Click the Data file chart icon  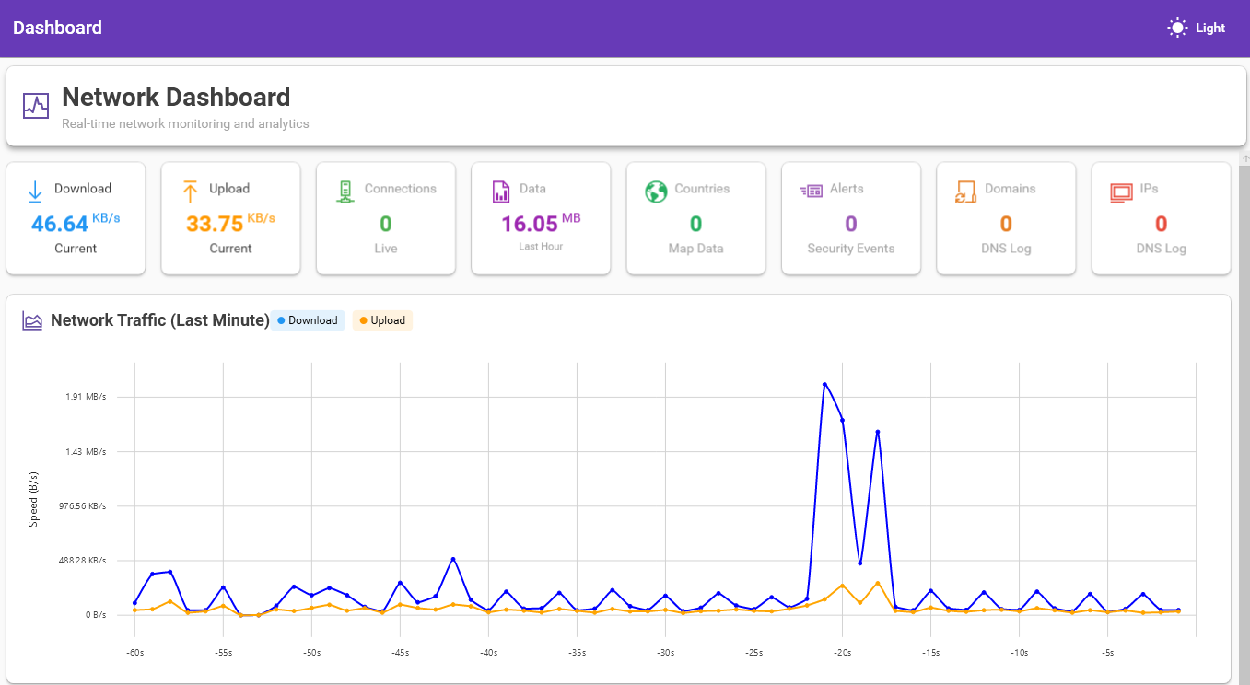point(500,191)
